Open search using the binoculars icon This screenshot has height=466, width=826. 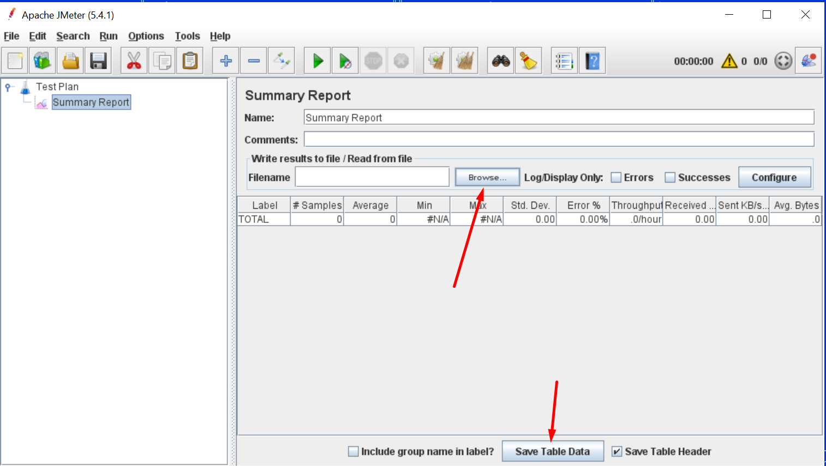click(501, 60)
